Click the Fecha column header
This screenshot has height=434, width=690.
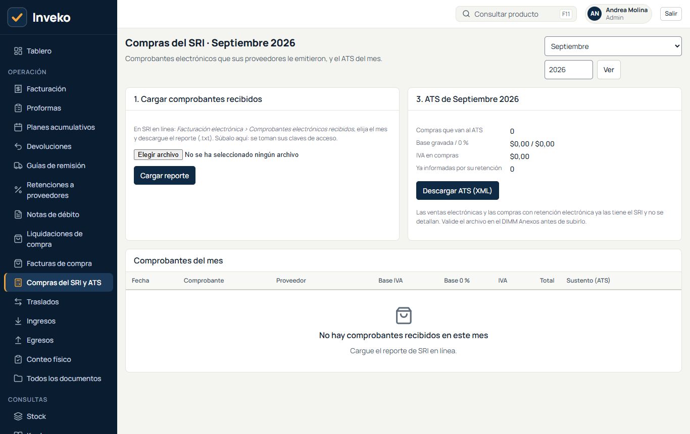(140, 281)
